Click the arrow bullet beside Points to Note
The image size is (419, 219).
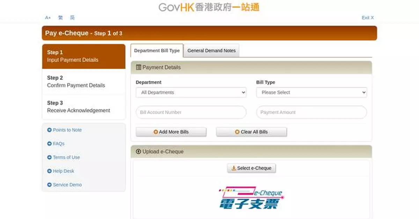point(49,130)
